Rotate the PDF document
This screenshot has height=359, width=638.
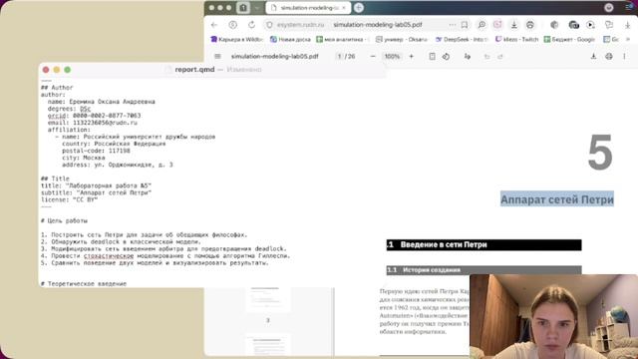(x=446, y=57)
